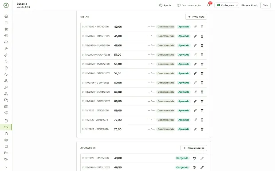Click the command-symbol icon in the sidebar
This screenshot has height=171, width=275.
(6, 29)
